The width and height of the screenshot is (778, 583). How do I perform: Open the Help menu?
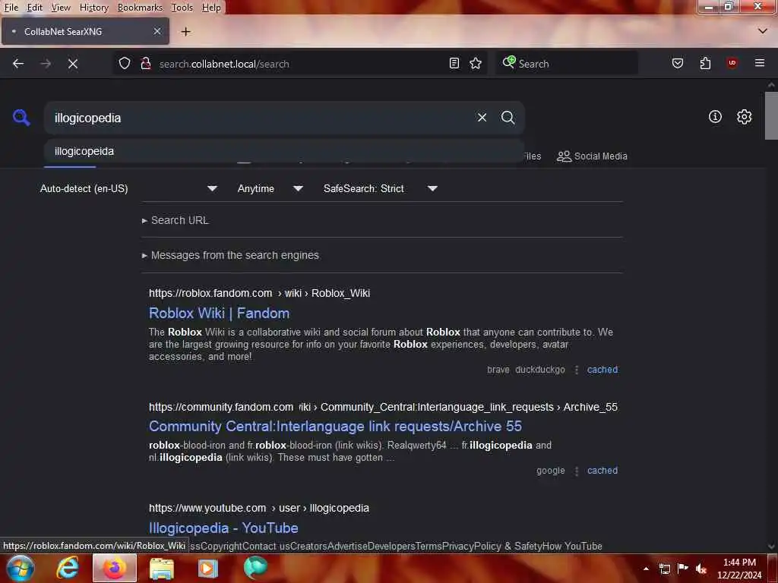tap(211, 8)
